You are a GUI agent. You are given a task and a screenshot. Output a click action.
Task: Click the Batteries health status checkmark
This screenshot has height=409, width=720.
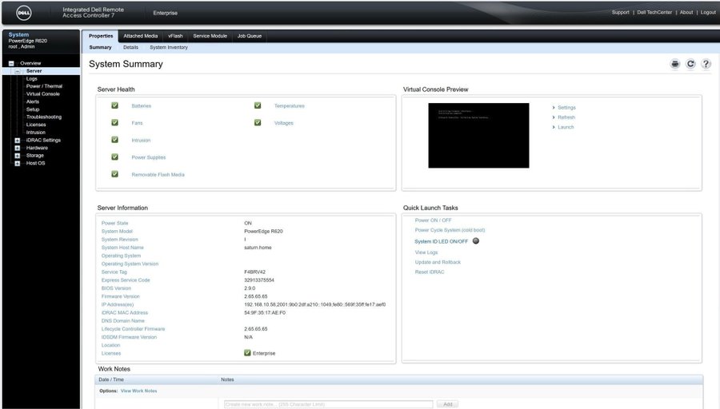coord(114,105)
